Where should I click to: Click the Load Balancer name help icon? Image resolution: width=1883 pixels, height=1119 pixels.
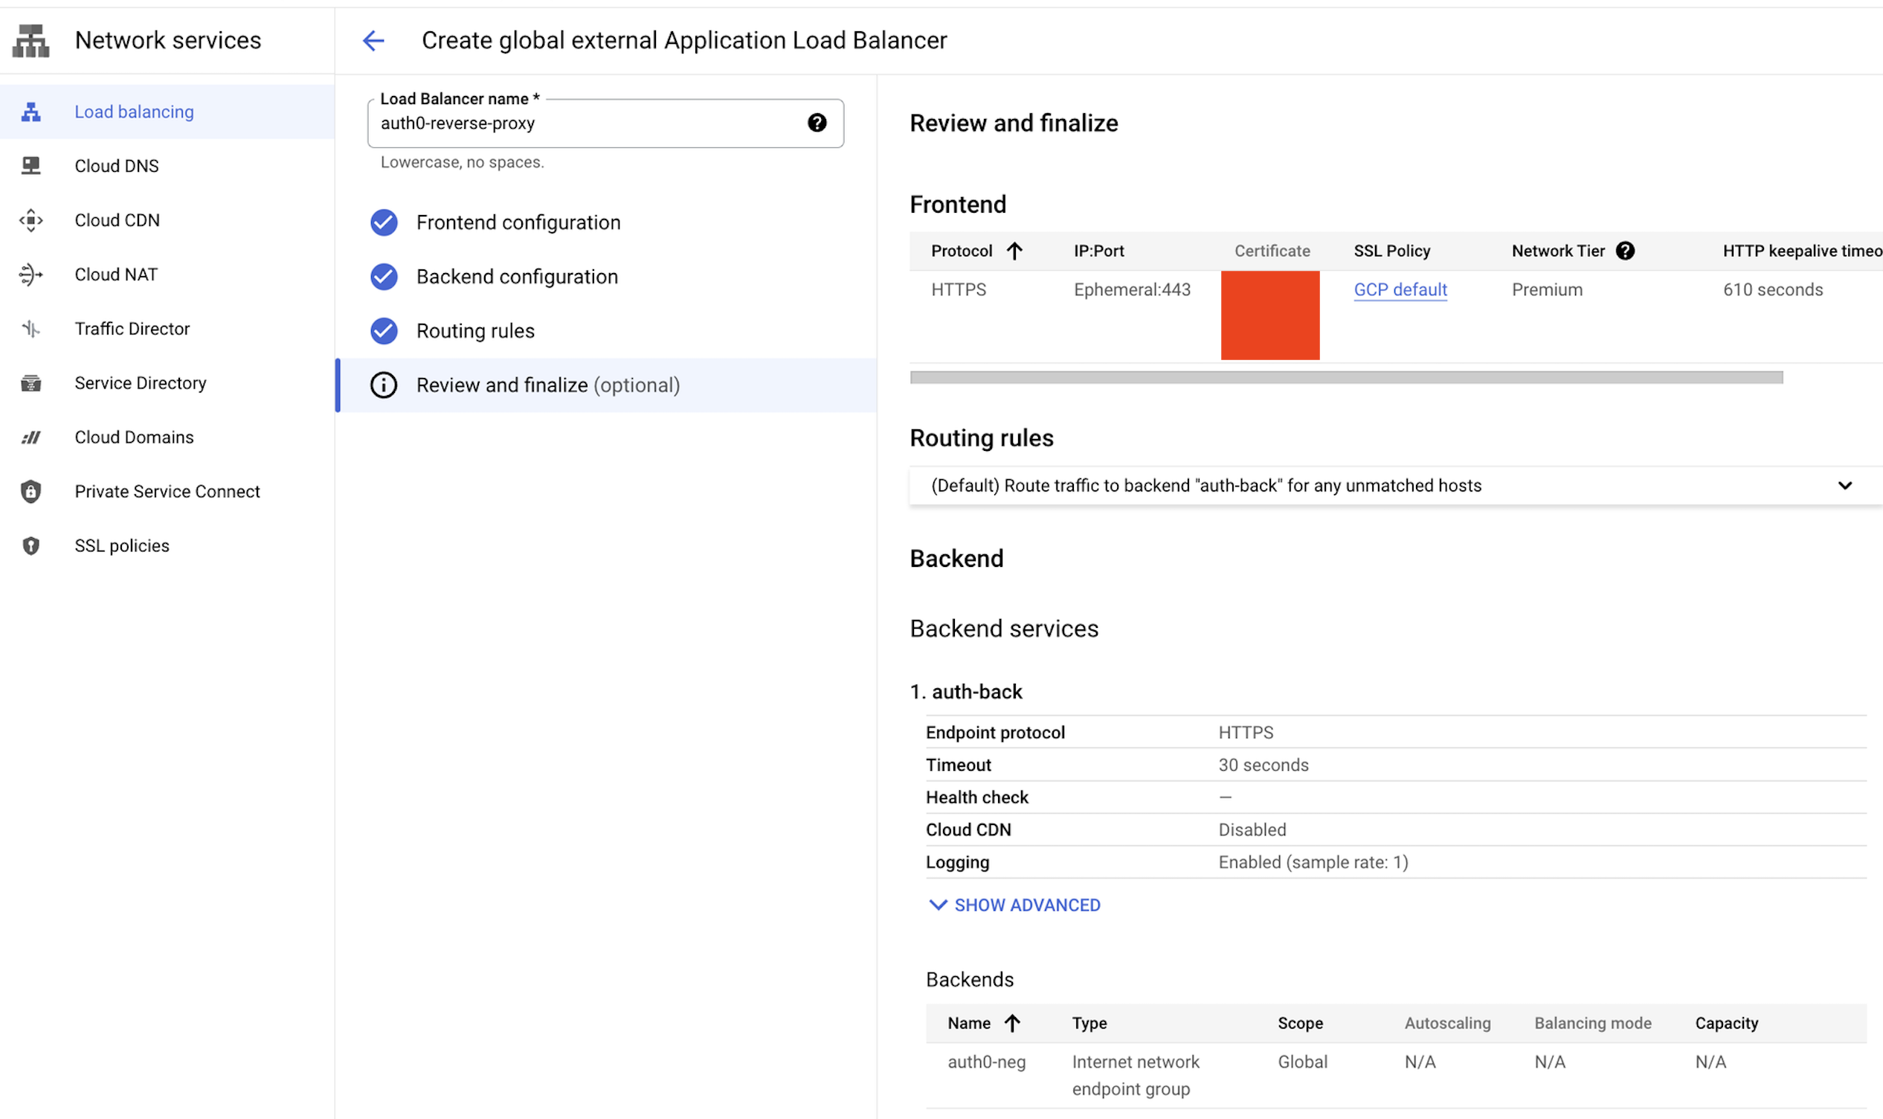(817, 123)
